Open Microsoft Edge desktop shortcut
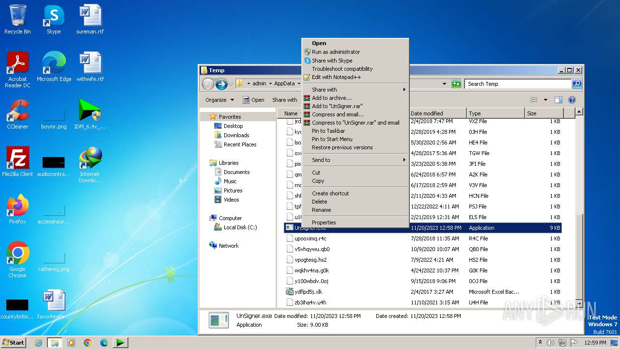The height and width of the screenshot is (349, 620). point(54,67)
